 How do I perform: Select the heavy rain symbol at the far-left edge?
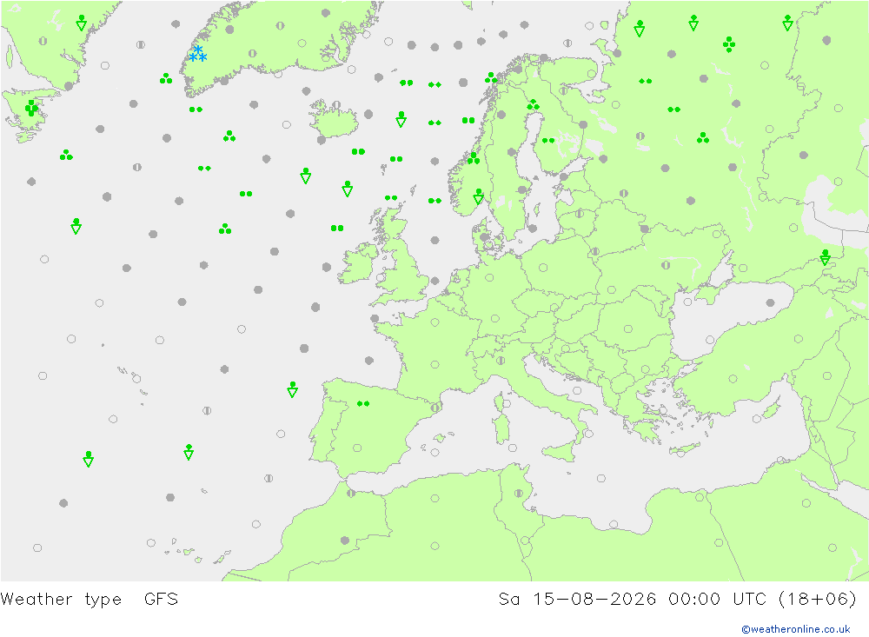tap(31, 107)
